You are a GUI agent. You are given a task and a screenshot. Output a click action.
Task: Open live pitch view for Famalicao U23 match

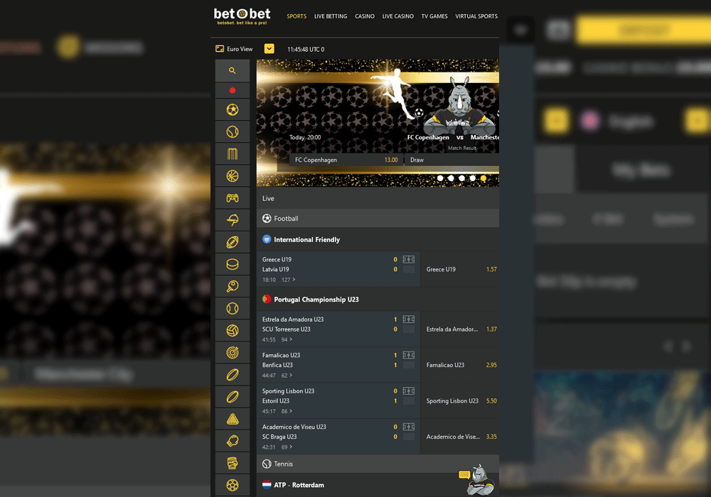[x=409, y=355]
